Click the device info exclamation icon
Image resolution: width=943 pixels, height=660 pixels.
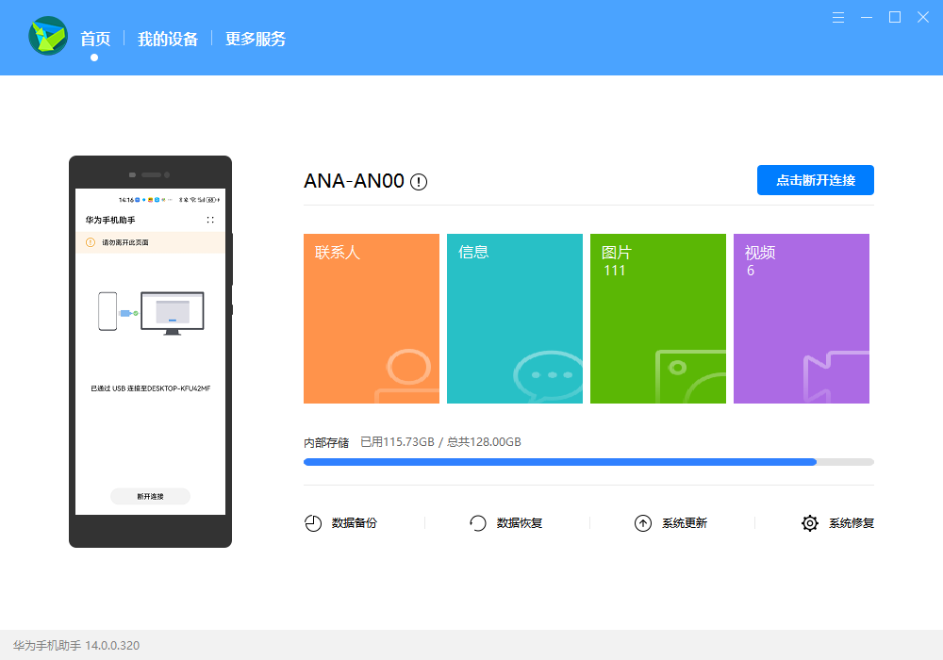[x=419, y=182]
